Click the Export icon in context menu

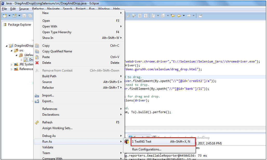pyautogui.click(x=37, y=101)
